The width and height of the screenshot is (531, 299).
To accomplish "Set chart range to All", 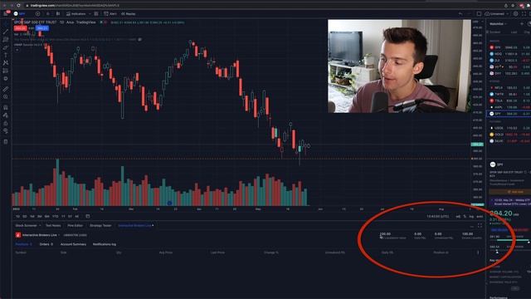I will 77,216.
